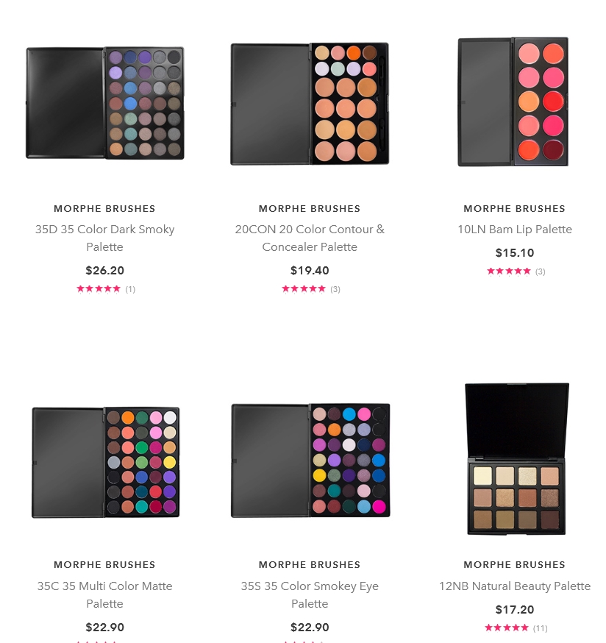Click the 12NB Natural Beauty Palette title
Image resolution: width=606 pixels, height=643 pixels.
click(x=515, y=586)
